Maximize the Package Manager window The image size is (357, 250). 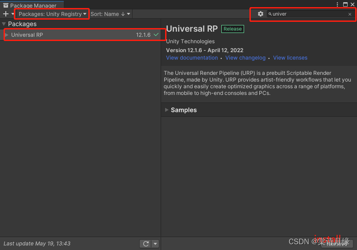(x=345, y=4)
